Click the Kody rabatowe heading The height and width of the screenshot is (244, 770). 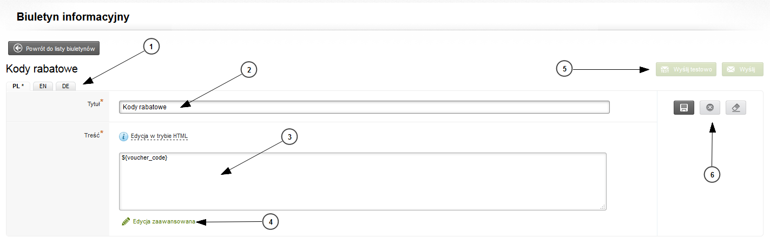pos(42,69)
